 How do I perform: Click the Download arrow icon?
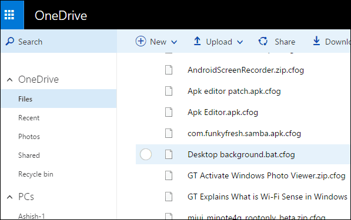316,41
